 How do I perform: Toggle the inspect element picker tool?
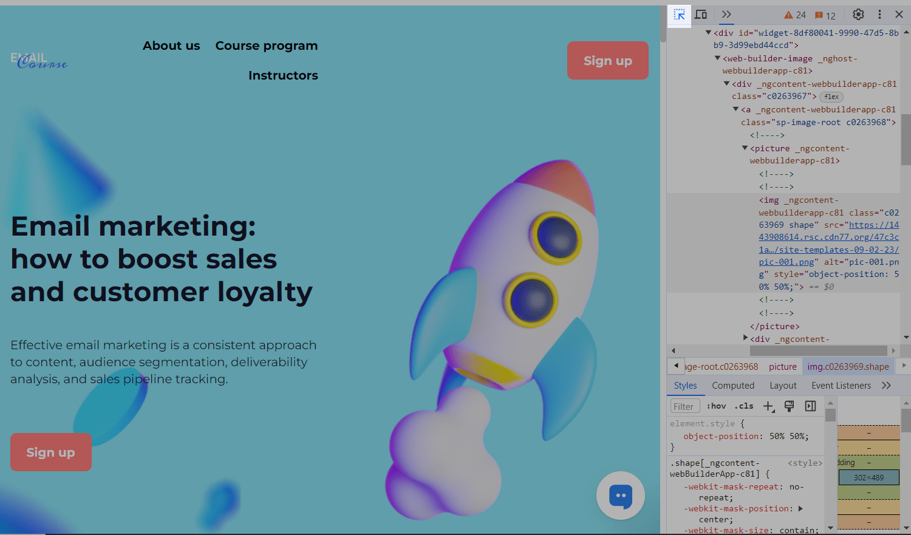click(679, 15)
